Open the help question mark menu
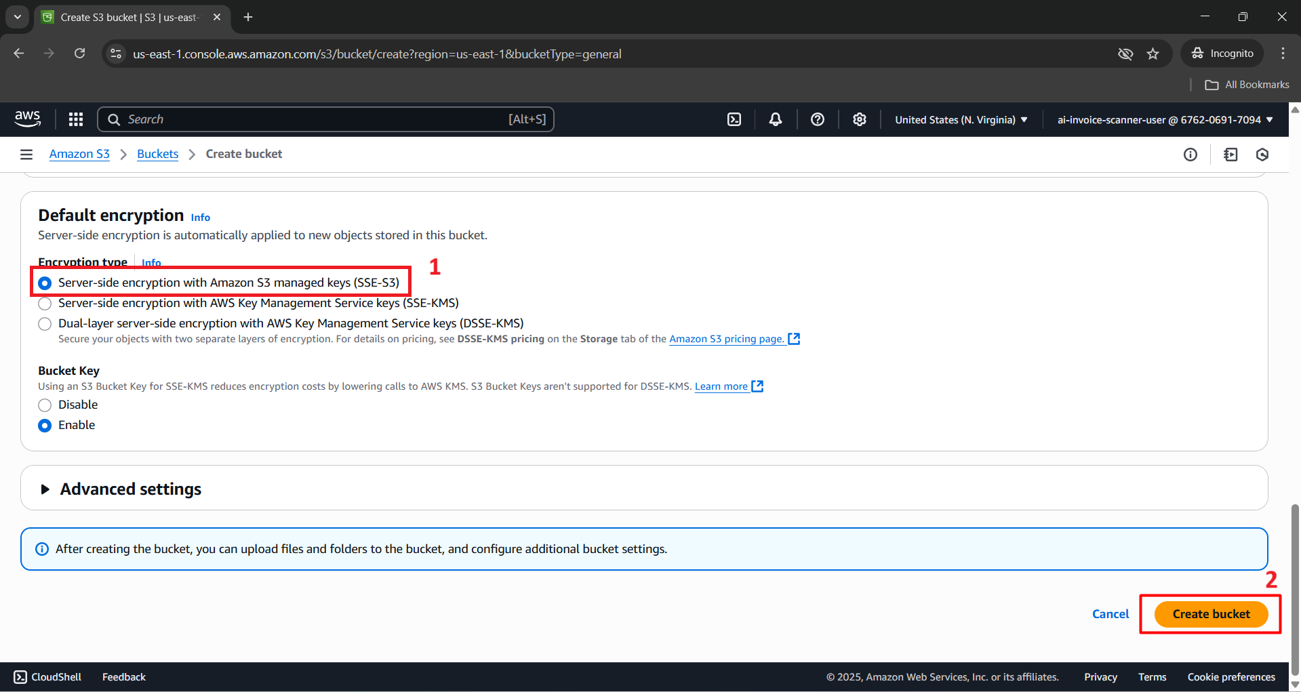This screenshot has height=692, width=1301. pos(818,119)
